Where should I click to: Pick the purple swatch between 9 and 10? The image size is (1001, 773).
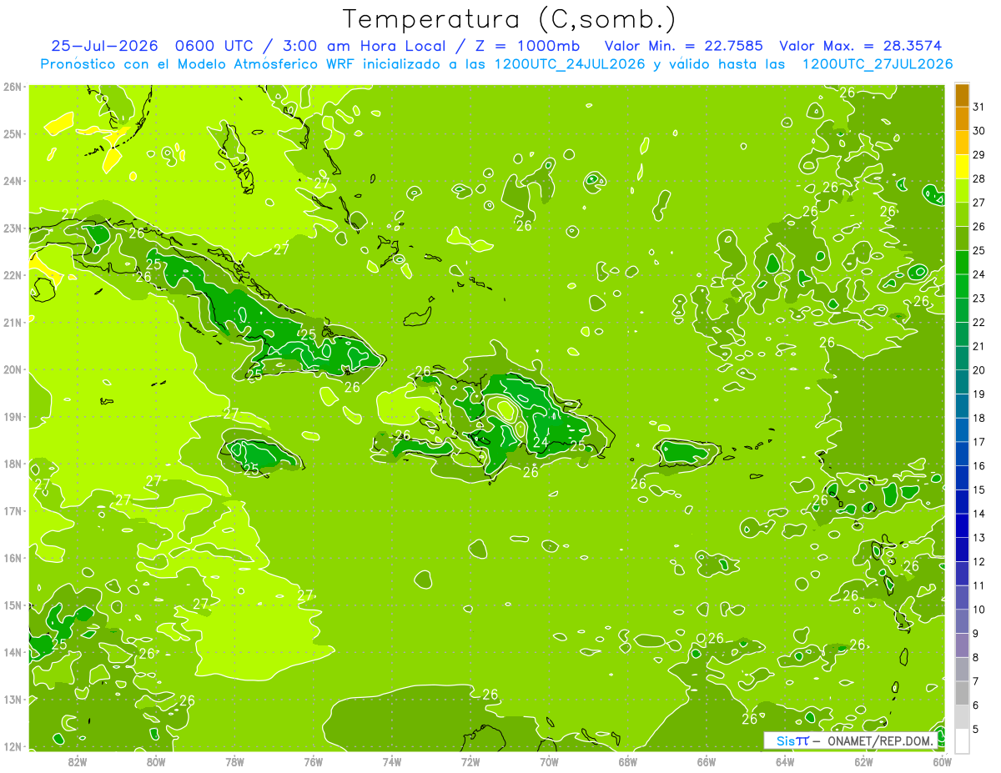tap(962, 621)
